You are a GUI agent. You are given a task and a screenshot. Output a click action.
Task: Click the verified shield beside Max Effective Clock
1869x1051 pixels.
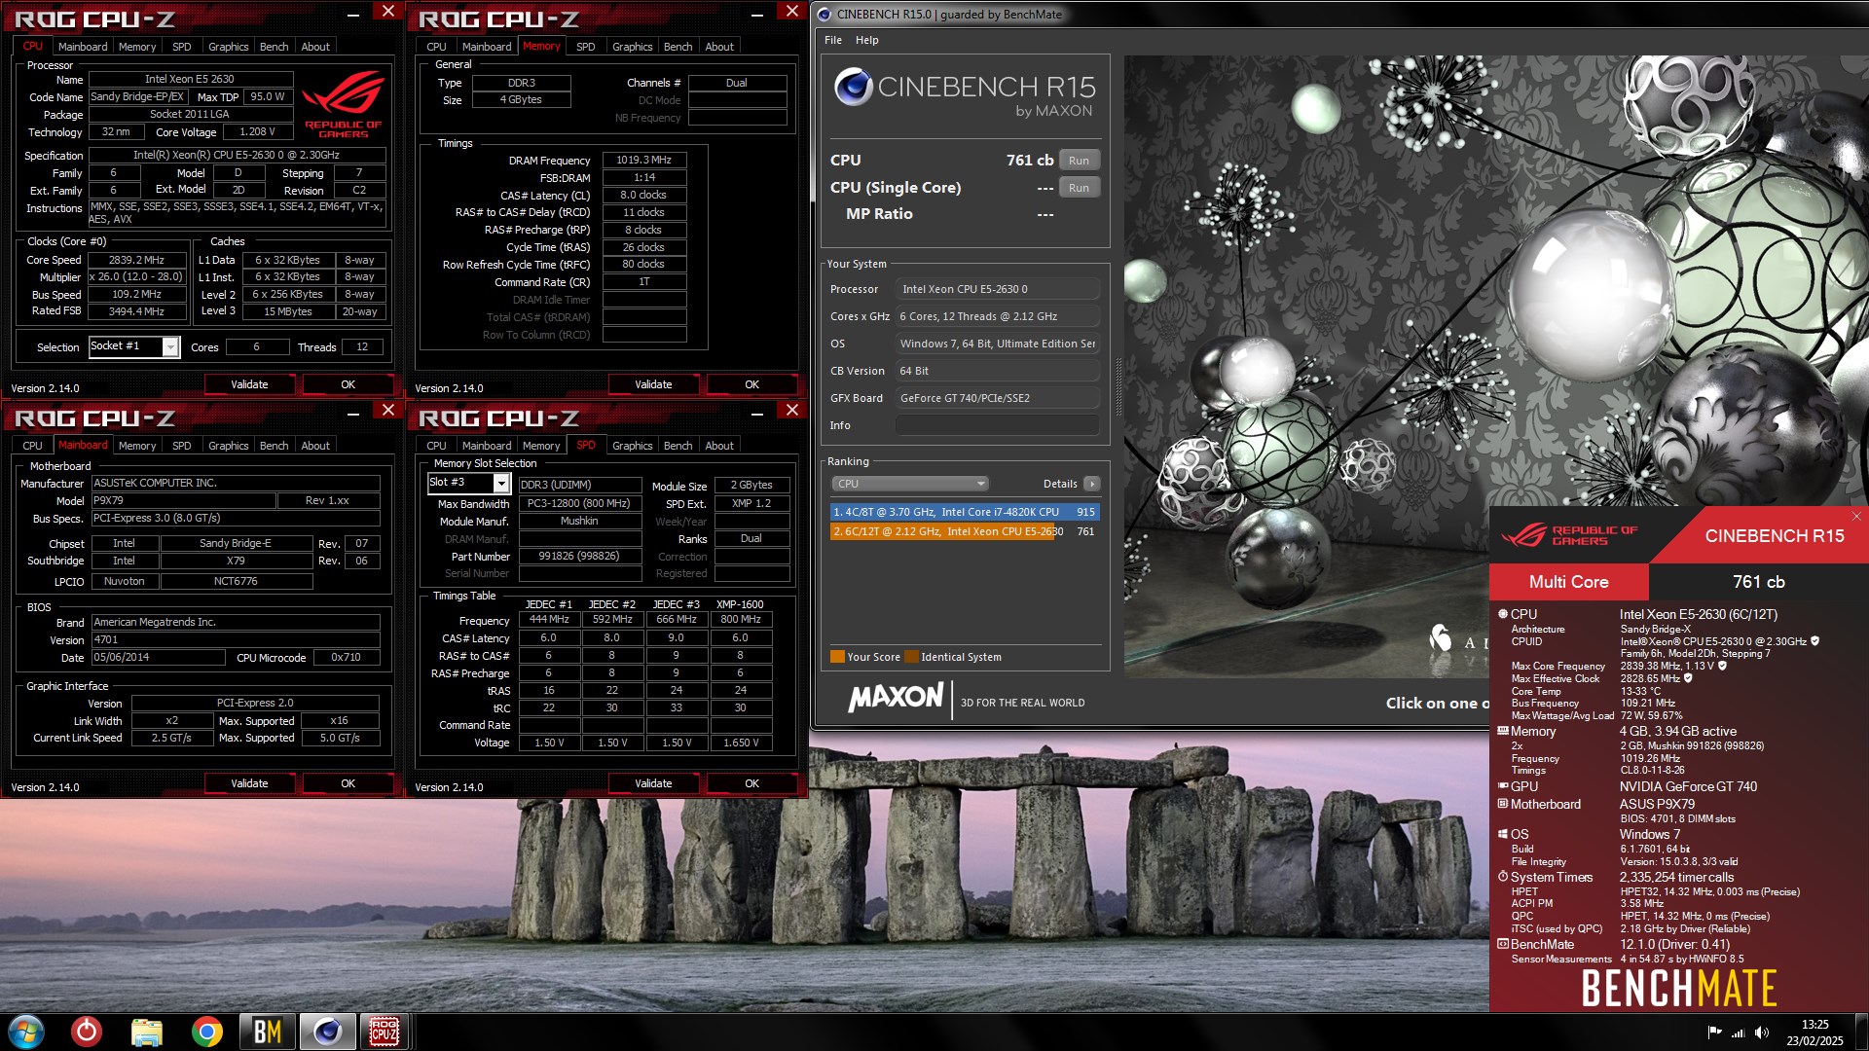click(x=1688, y=678)
